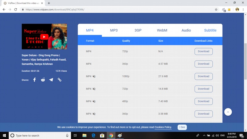
Task: Click the ENG language indicator
Action: pos(222,135)
